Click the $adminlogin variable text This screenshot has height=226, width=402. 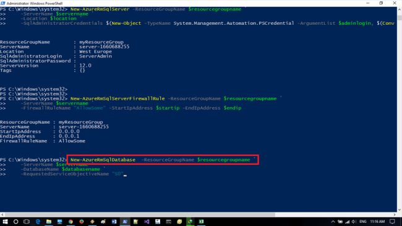pyautogui.click(x=355, y=23)
